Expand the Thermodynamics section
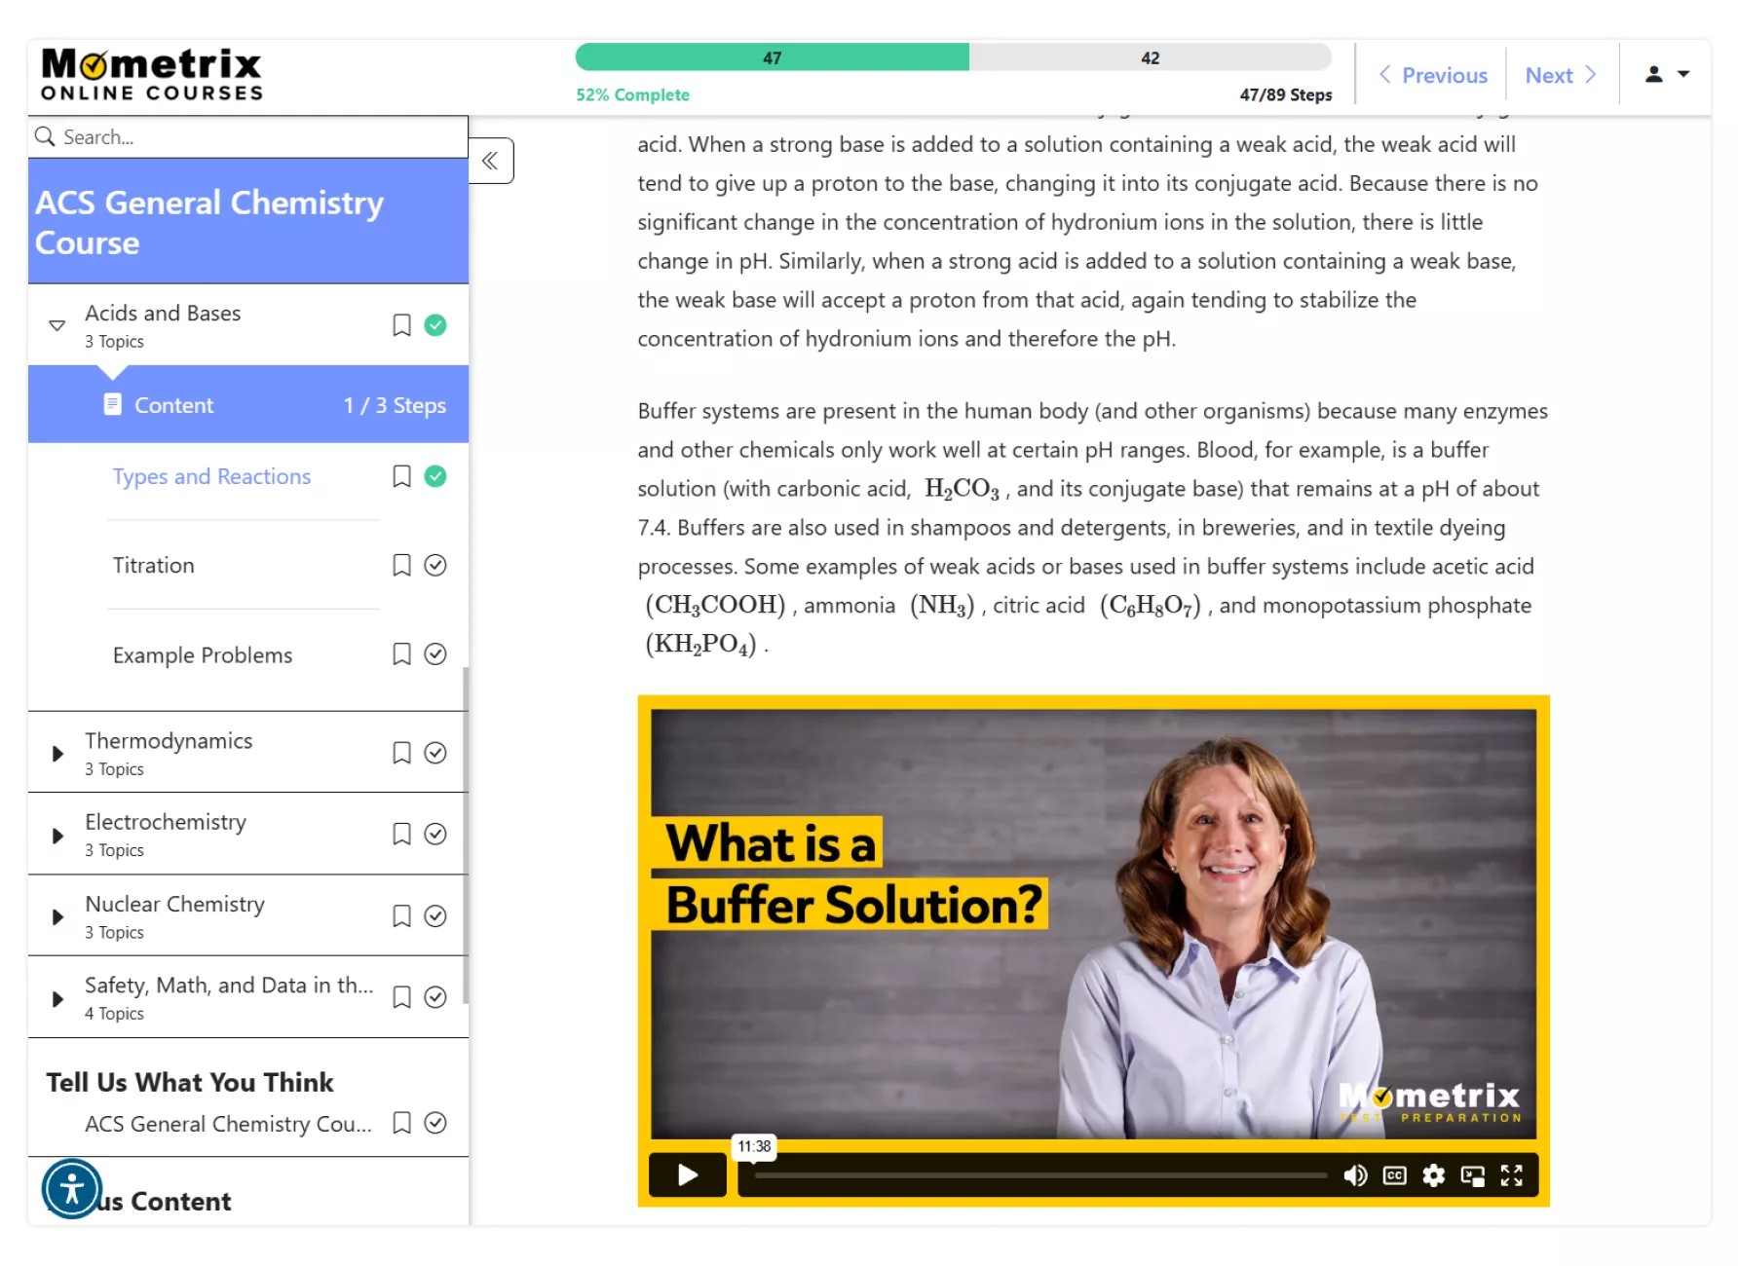Viewport: 1738px width, 1266px height. 57,754
